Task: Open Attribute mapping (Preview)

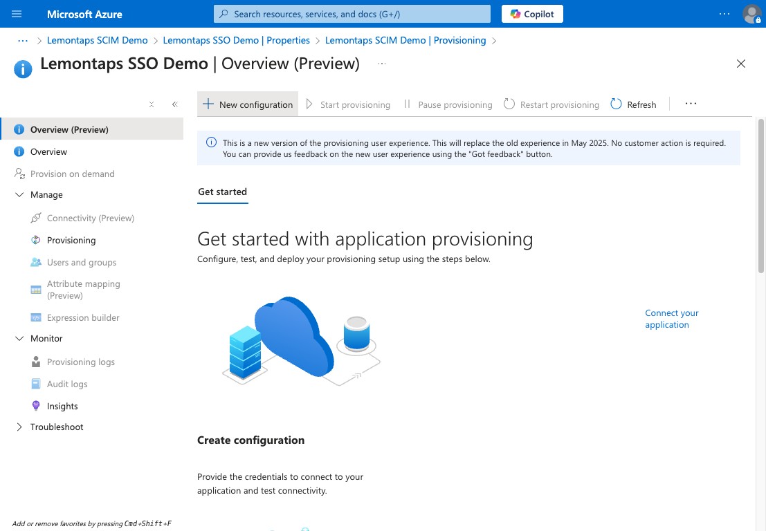Action: click(x=84, y=290)
